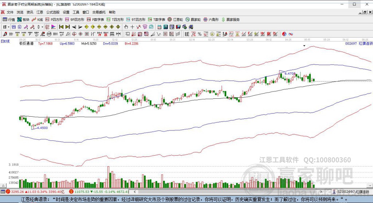The image size is (373, 203).
Task: Open the 赢家轮 tool
Action: (193, 20)
